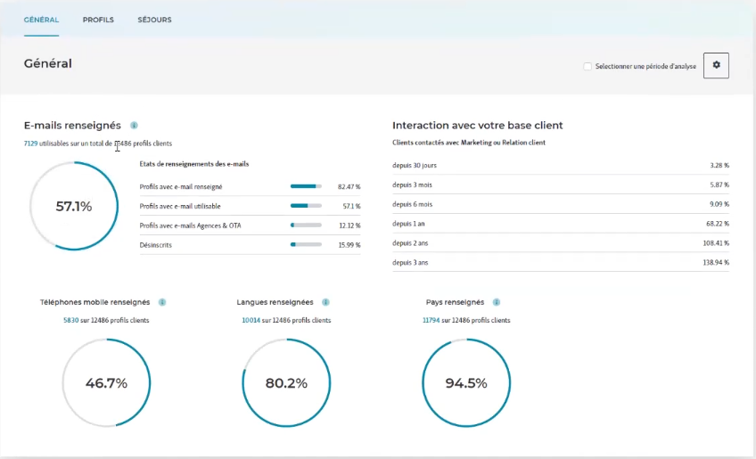Open the Séjours tab

(155, 20)
